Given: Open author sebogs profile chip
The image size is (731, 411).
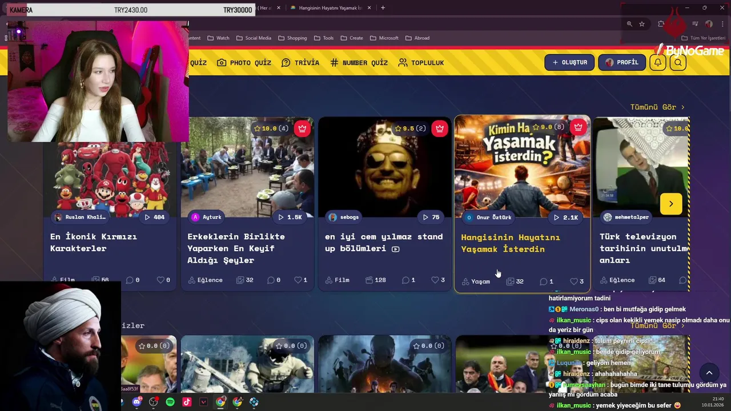Looking at the screenshot, I should pos(344,217).
